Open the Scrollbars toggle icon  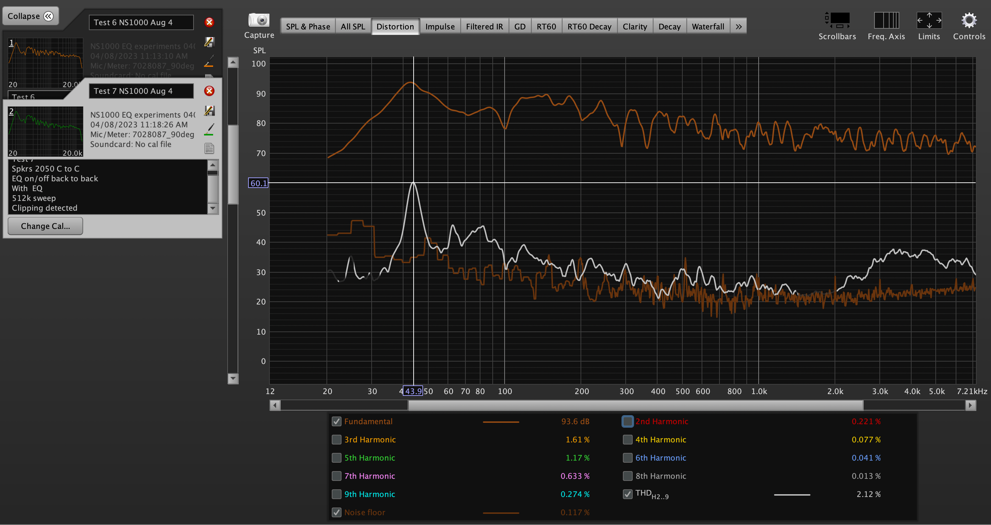[x=837, y=20]
